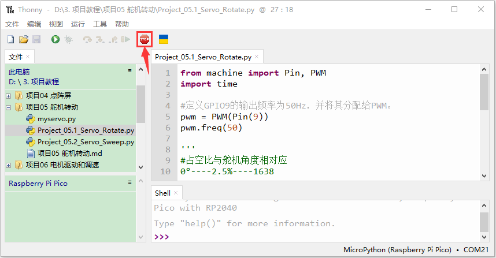Click the Ukraine flag icon in toolbar

(x=164, y=39)
